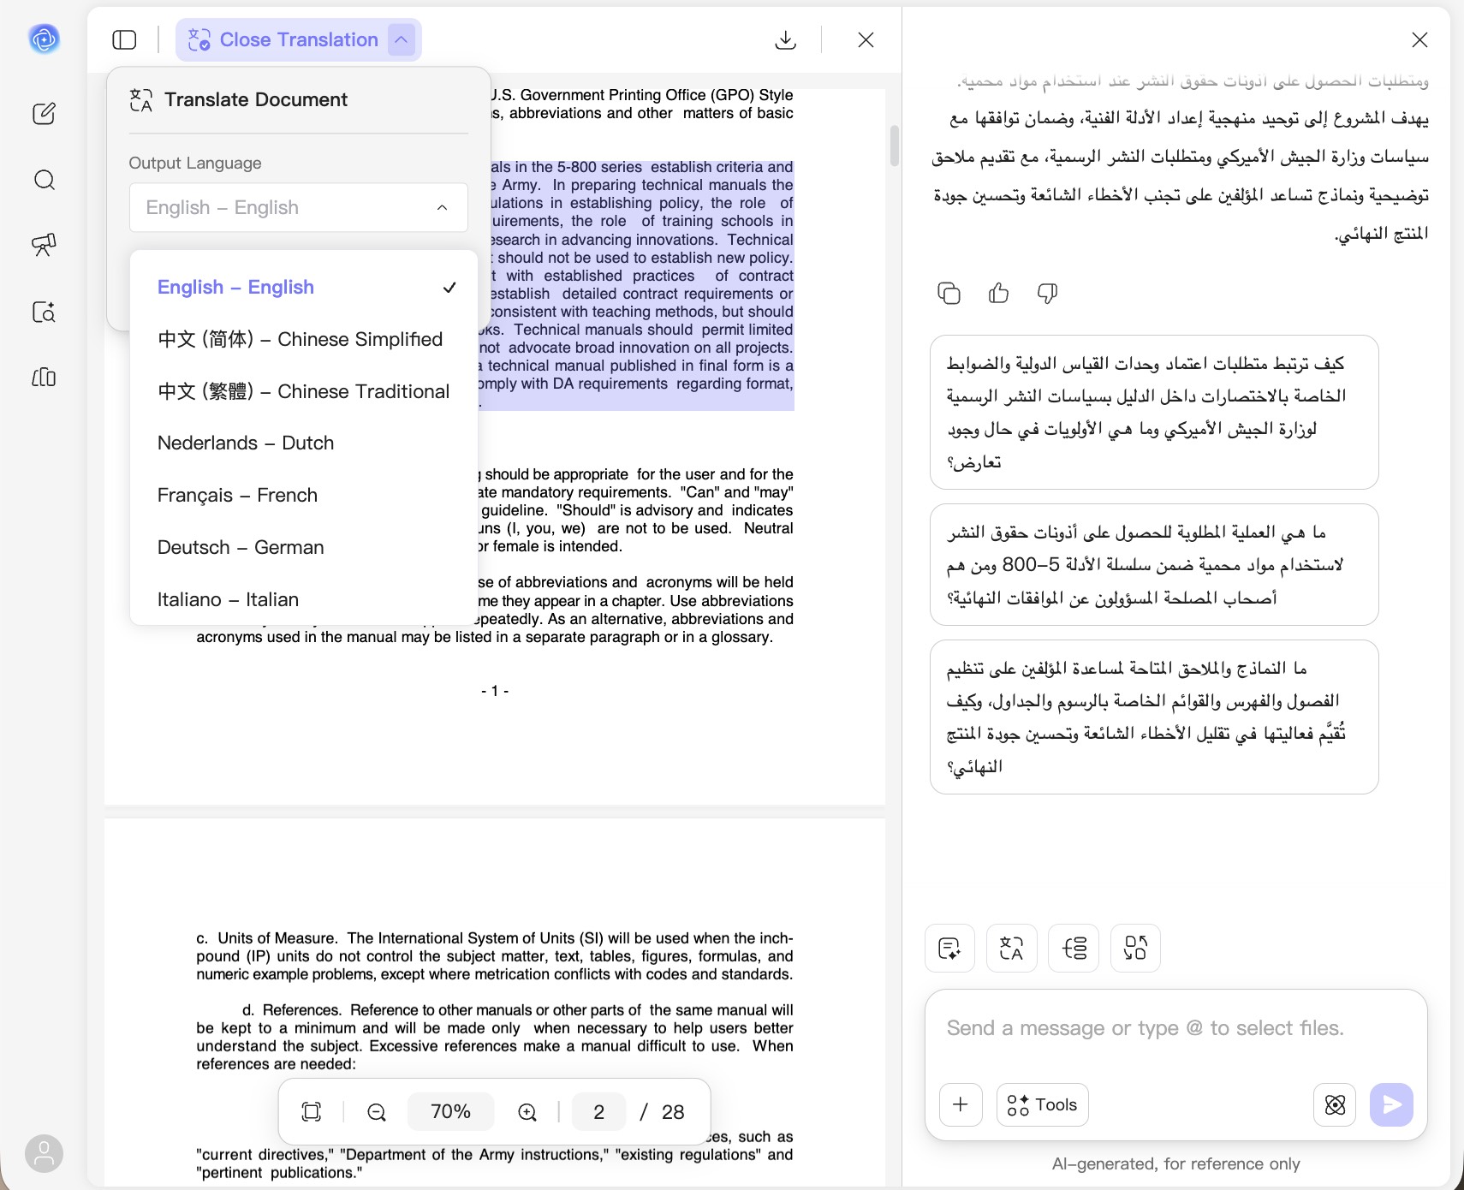Pick Deutsch – German option
The image size is (1464, 1190).
[x=304, y=547]
